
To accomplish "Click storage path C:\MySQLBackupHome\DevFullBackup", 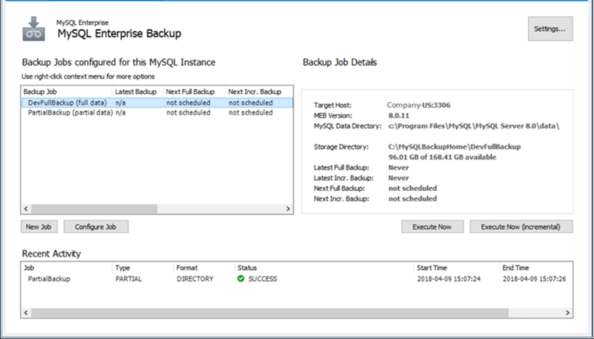I will (x=454, y=147).
